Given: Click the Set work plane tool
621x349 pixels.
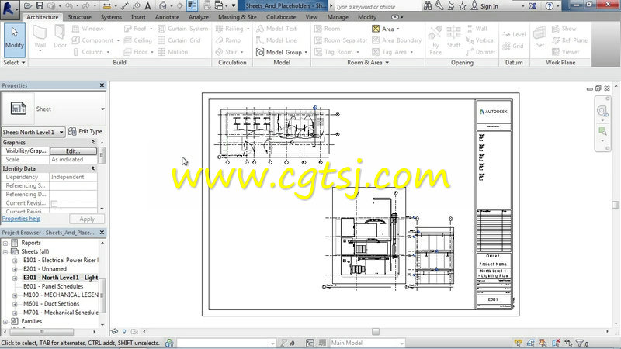Looking at the screenshot, I should pos(539,36).
